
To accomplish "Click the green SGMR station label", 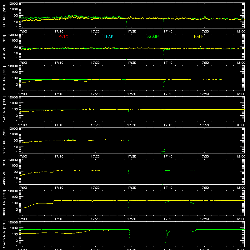I will coord(153,37).
